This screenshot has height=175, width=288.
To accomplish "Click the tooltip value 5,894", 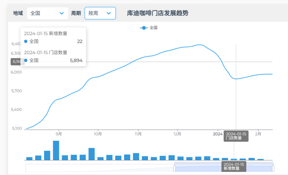I will tap(76, 60).
